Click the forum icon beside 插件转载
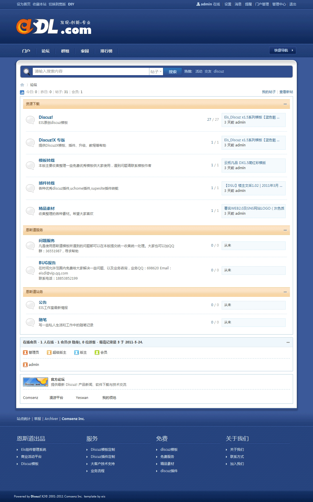Viewport: 313px width, 502px height. [x=30, y=188]
